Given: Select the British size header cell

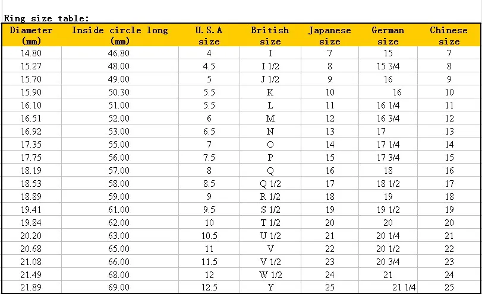Looking at the screenshot, I should (270, 36).
